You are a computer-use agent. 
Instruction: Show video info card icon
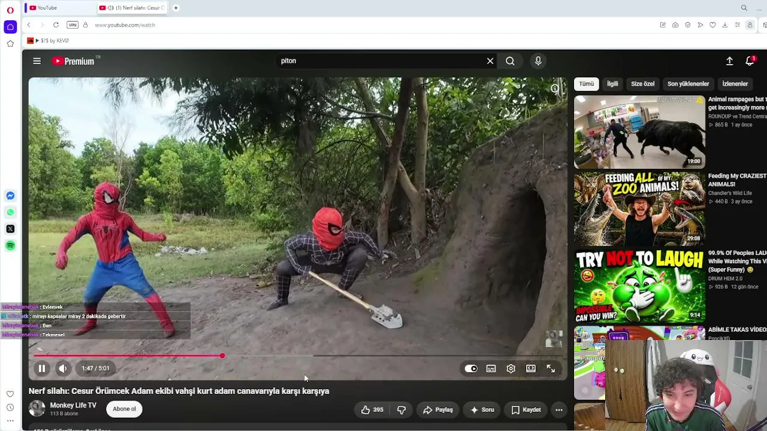[x=555, y=89]
